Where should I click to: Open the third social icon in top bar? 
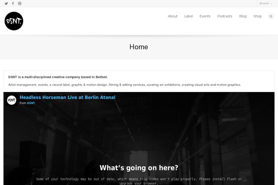(19, 3)
